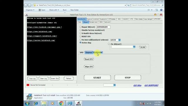
Task: Click the Explorer address refresh icon
Action: [128, 5]
